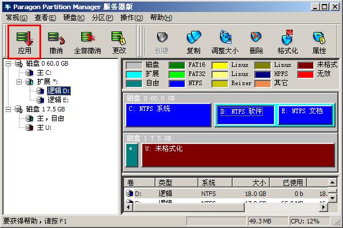
Task: Select 主 C: in the disk tree
Action: 44,73
